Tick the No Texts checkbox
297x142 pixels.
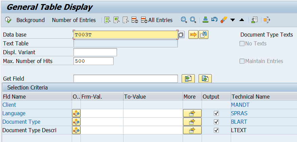pos(242,44)
